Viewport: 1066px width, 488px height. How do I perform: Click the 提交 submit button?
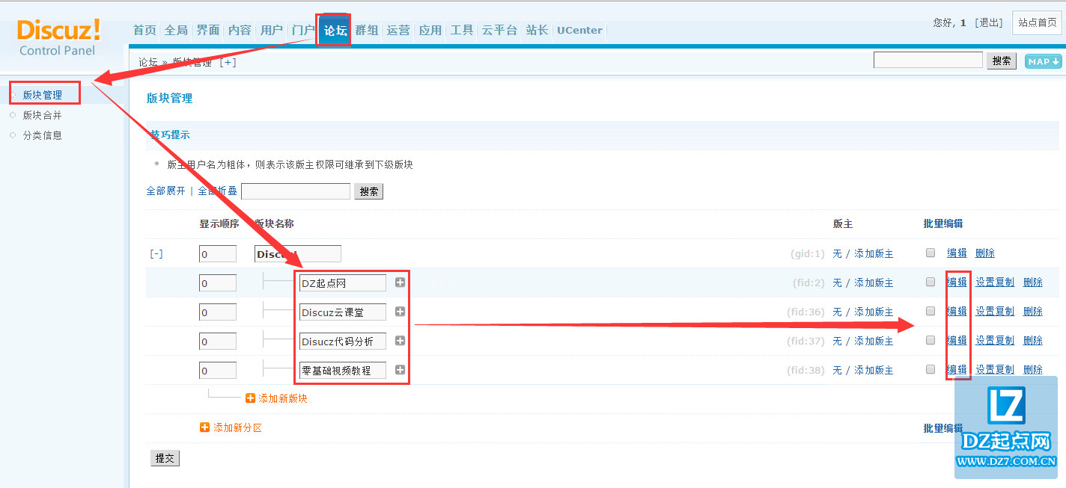(165, 458)
